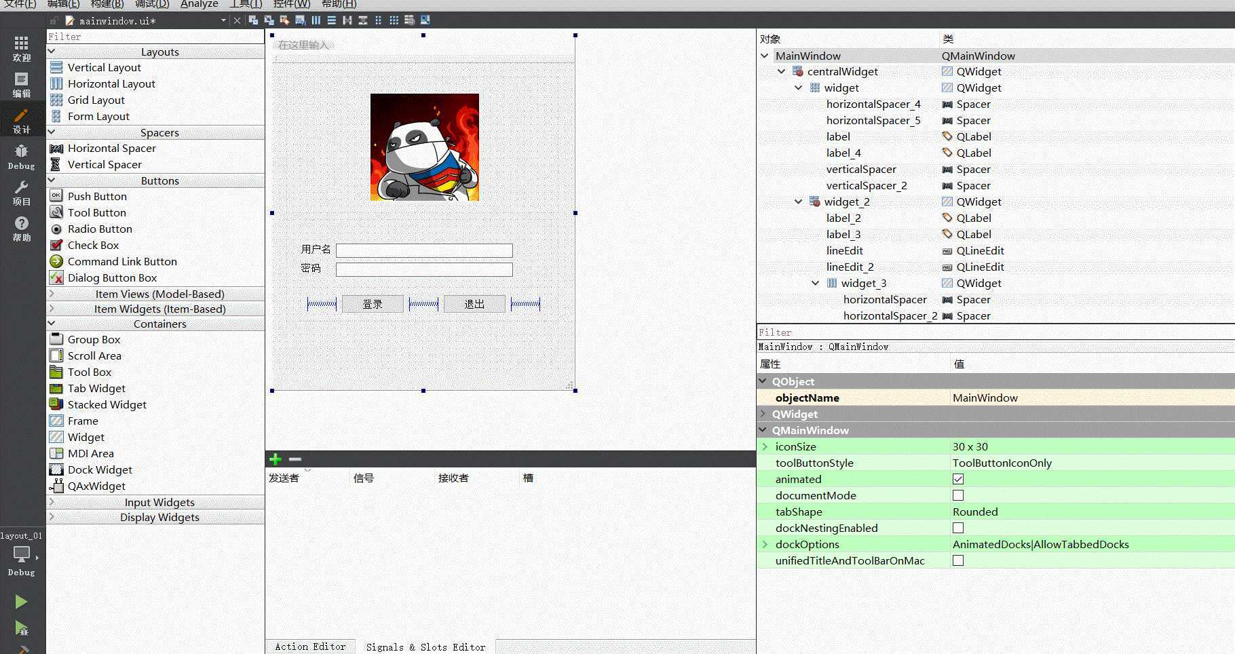This screenshot has height=654, width=1235.
Task: Select the objectName property value MainWindow
Action: click(x=985, y=398)
